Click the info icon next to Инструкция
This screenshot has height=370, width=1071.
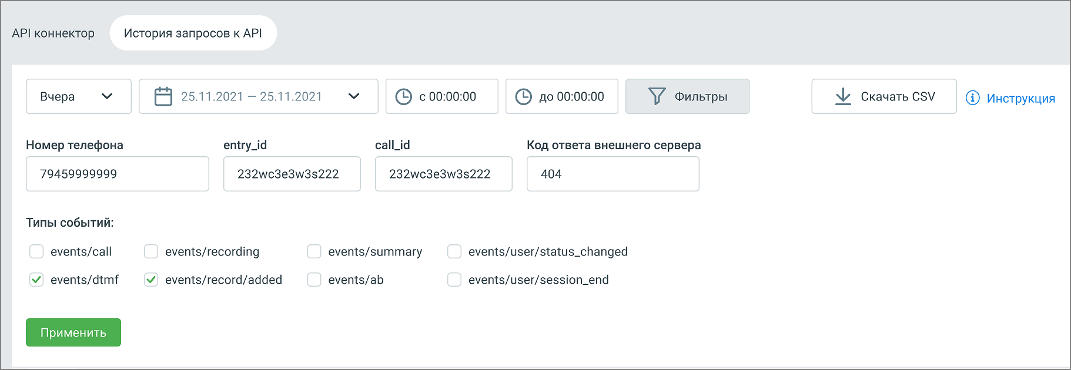tap(973, 97)
